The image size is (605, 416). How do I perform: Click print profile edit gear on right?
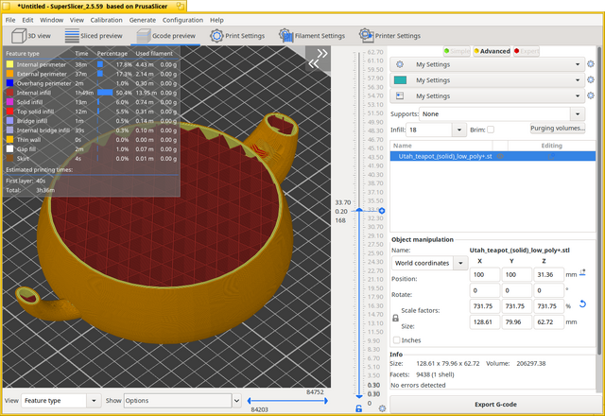tap(590, 64)
